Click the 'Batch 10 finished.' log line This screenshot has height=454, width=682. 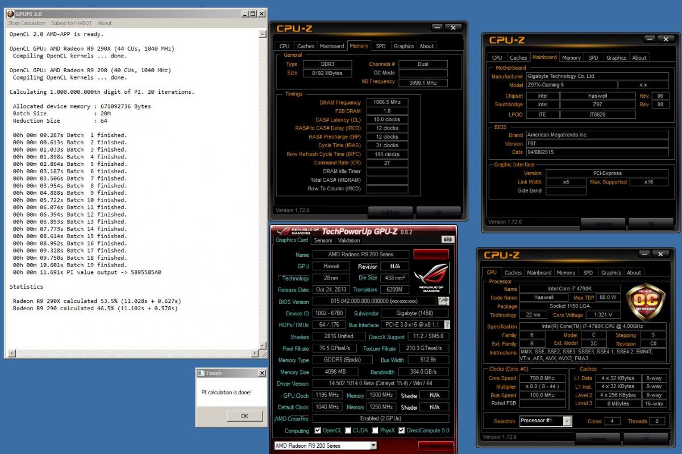pos(69,200)
